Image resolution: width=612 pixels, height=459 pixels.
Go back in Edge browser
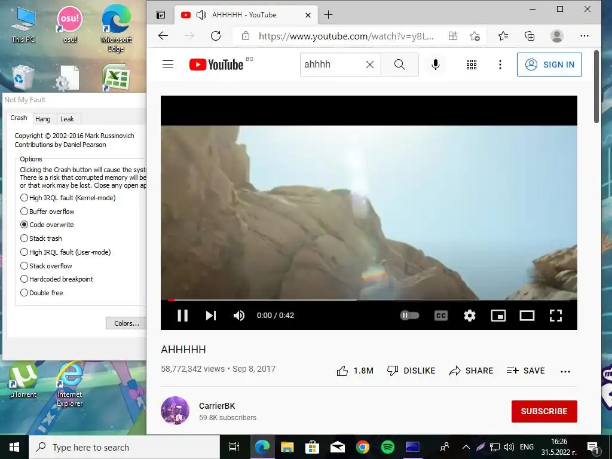pyautogui.click(x=163, y=36)
